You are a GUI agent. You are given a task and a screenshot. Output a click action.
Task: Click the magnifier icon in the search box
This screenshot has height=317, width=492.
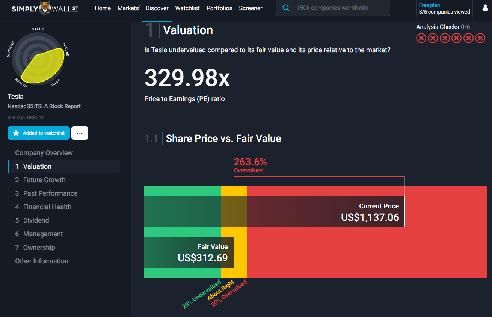coord(286,8)
